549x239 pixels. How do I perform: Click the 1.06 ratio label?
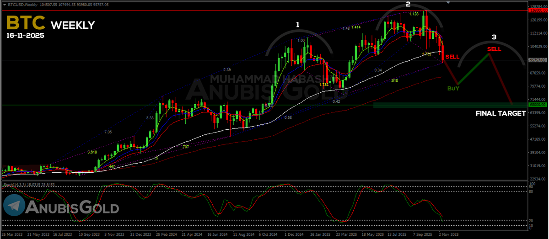(x=301, y=40)
